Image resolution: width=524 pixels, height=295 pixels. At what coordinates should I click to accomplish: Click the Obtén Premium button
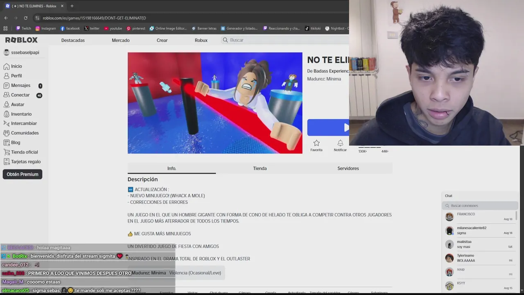tap(22, 174)
